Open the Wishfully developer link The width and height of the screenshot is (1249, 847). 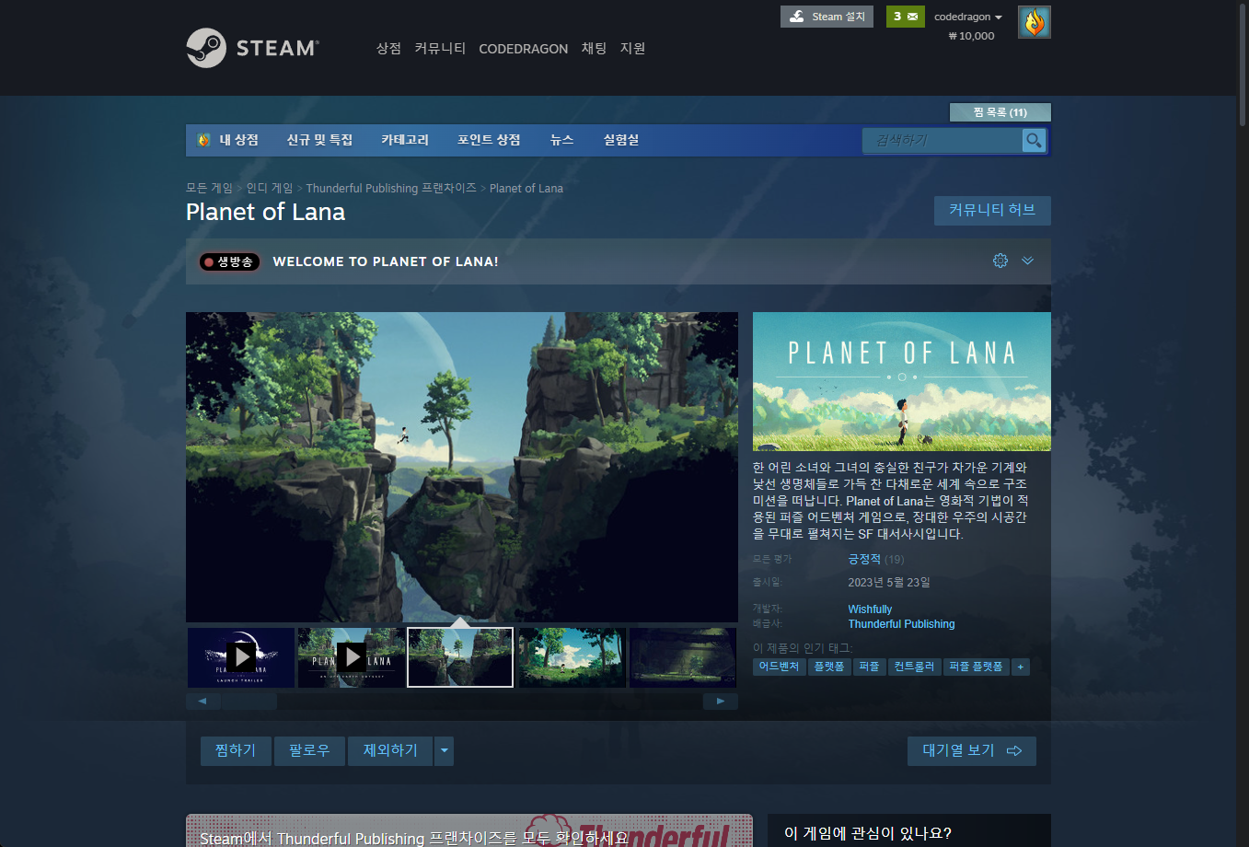click(x=870, y=609)
